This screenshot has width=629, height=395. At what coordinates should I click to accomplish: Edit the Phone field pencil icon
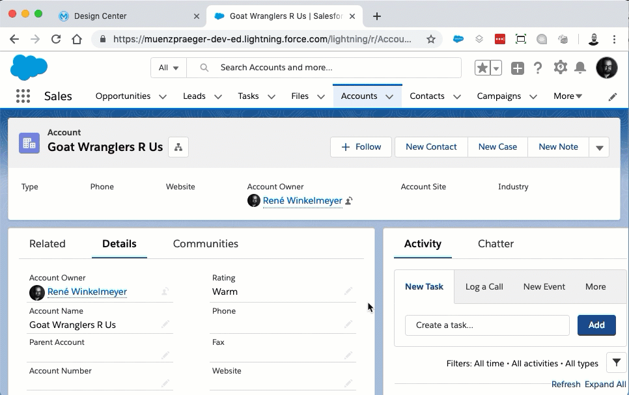348,323
